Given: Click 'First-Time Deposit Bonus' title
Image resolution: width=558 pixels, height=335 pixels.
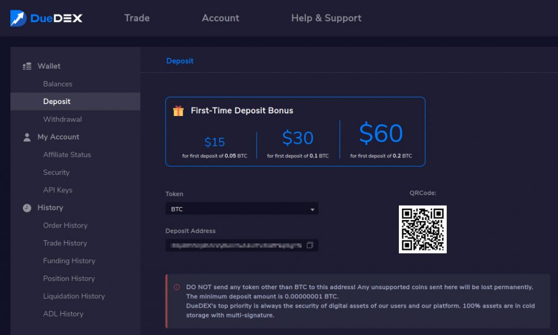Looking at the screenshot, I should [242, 111].
